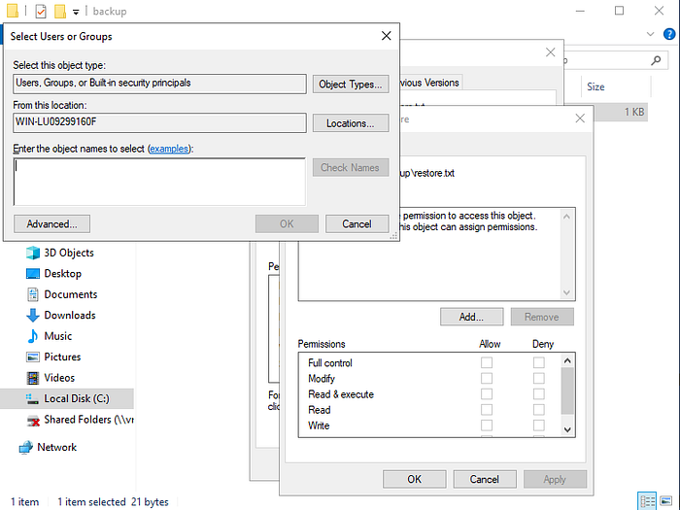Check Allow for Read permission

487,409
